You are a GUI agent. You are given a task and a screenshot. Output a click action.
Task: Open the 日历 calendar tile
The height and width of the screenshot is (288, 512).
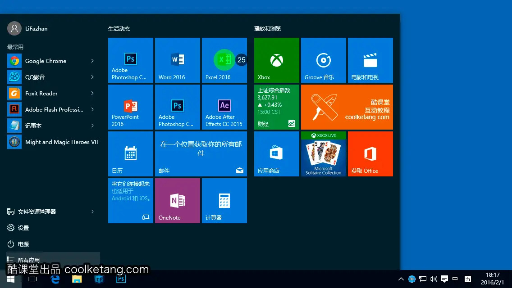click(x=131, y=154)
